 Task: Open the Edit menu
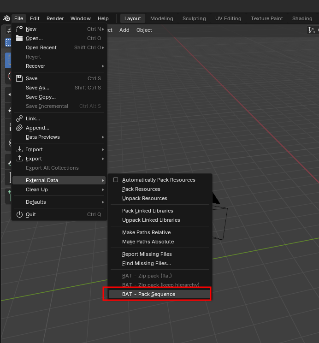(x=35, y=18)
